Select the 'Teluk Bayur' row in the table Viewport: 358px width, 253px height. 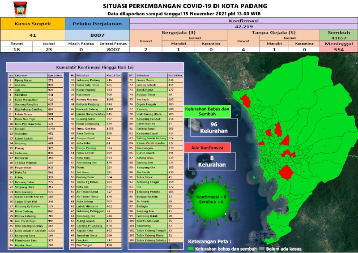tap(156, 177)
